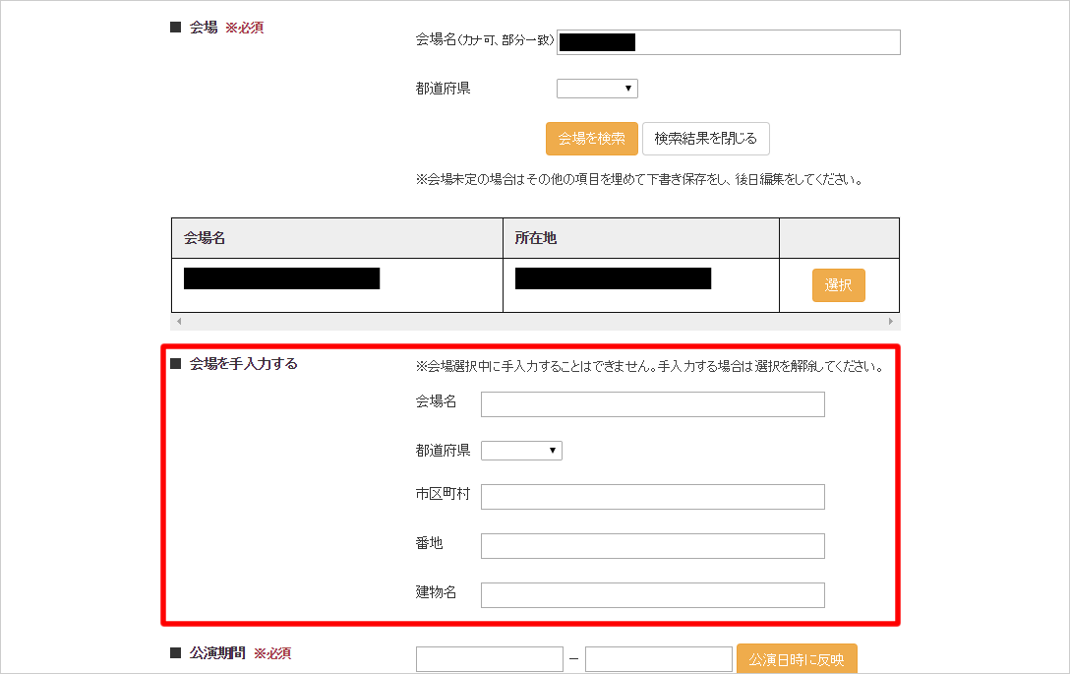Click the venue name cell in results row
This screenshot has height=674, width=1070.
pos(336,284)
